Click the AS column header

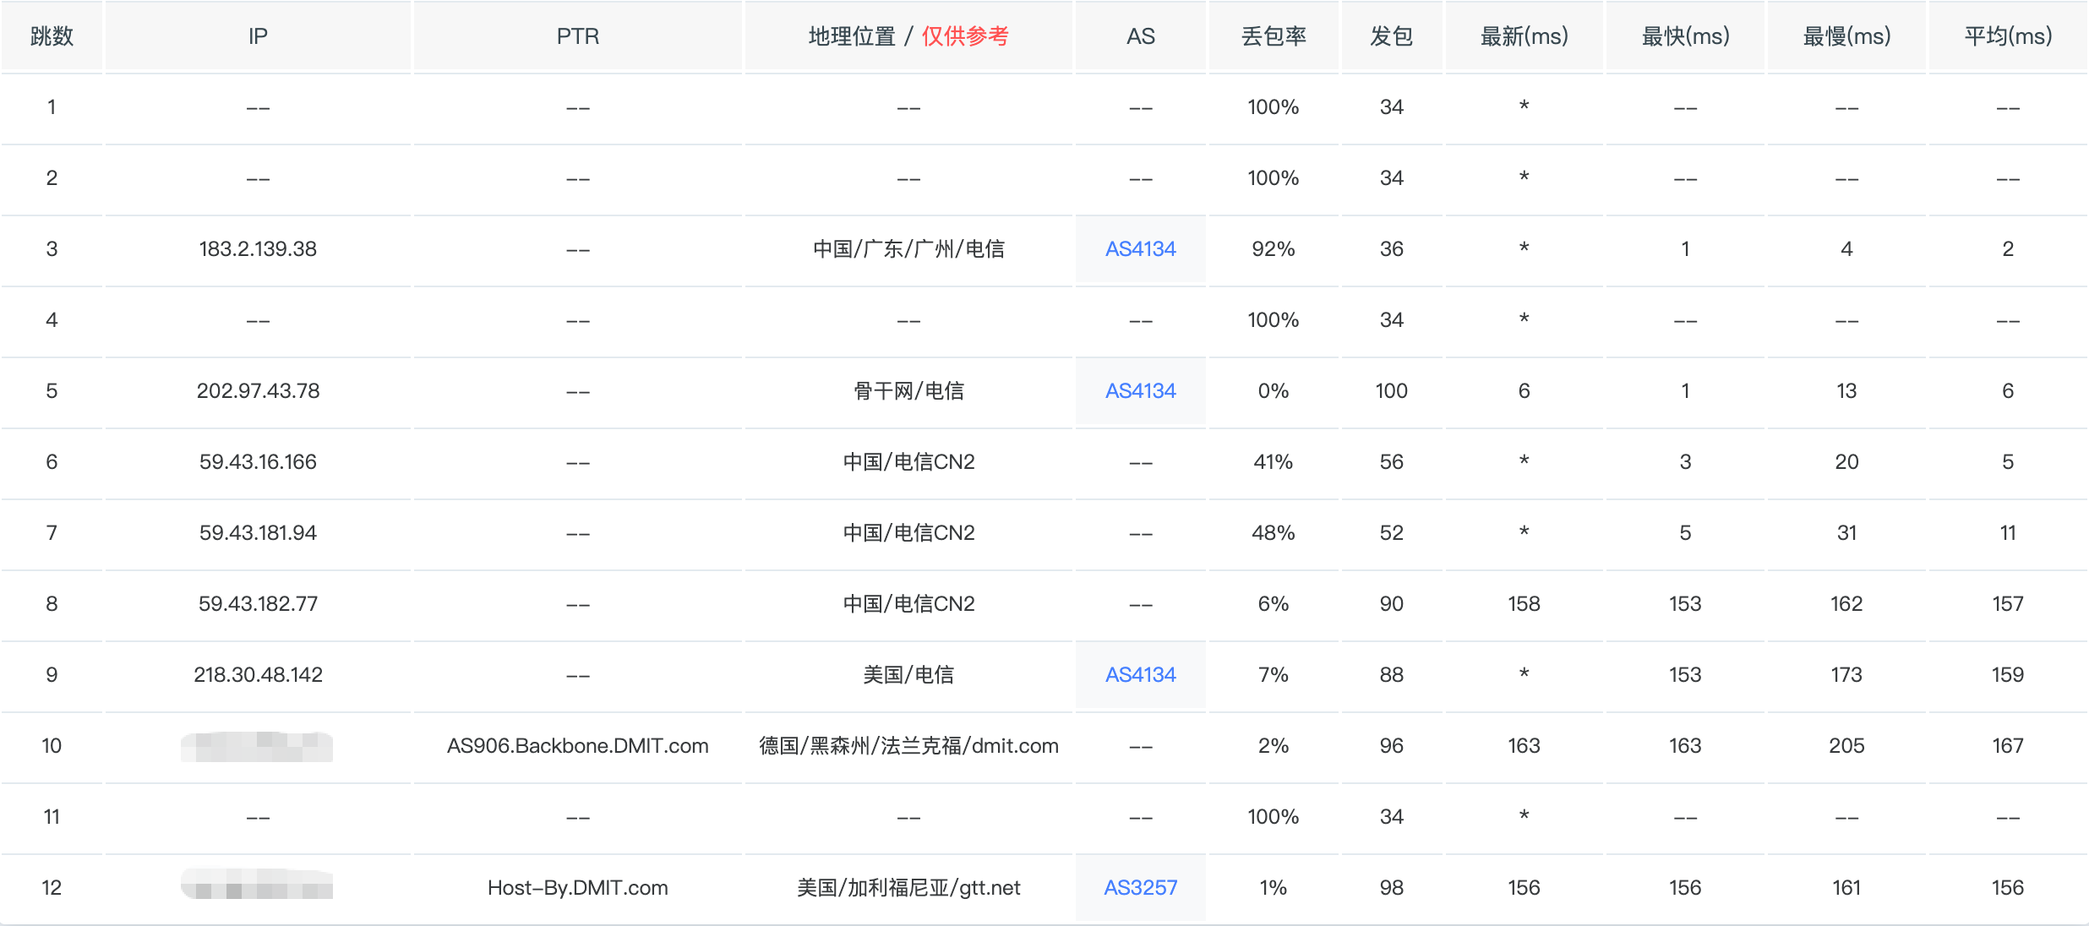click(x=1140, y=36)
